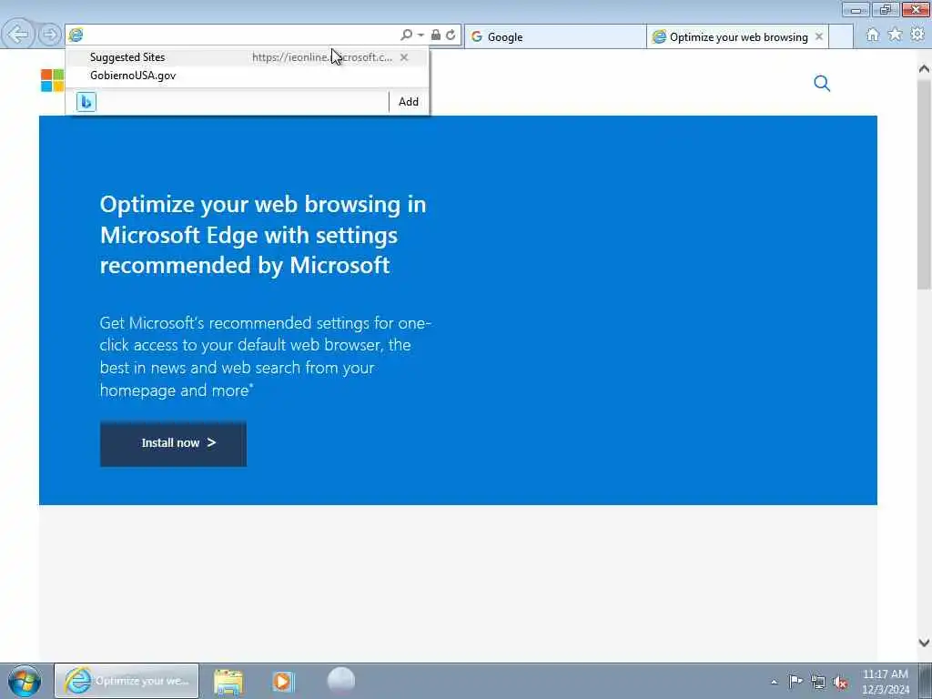Image resolution: width=932 pixels, height=699 pixels.
Task: Click Internet Explorer taskbar button
Action: tap(127, 681)
